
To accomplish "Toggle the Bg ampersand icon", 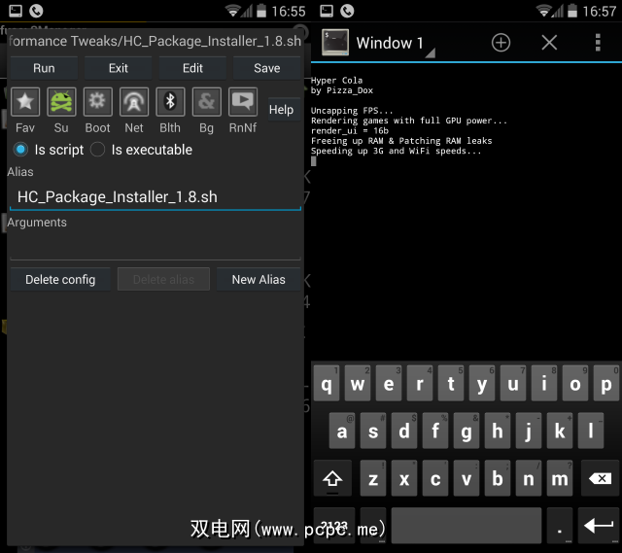I will pos(206,102).
